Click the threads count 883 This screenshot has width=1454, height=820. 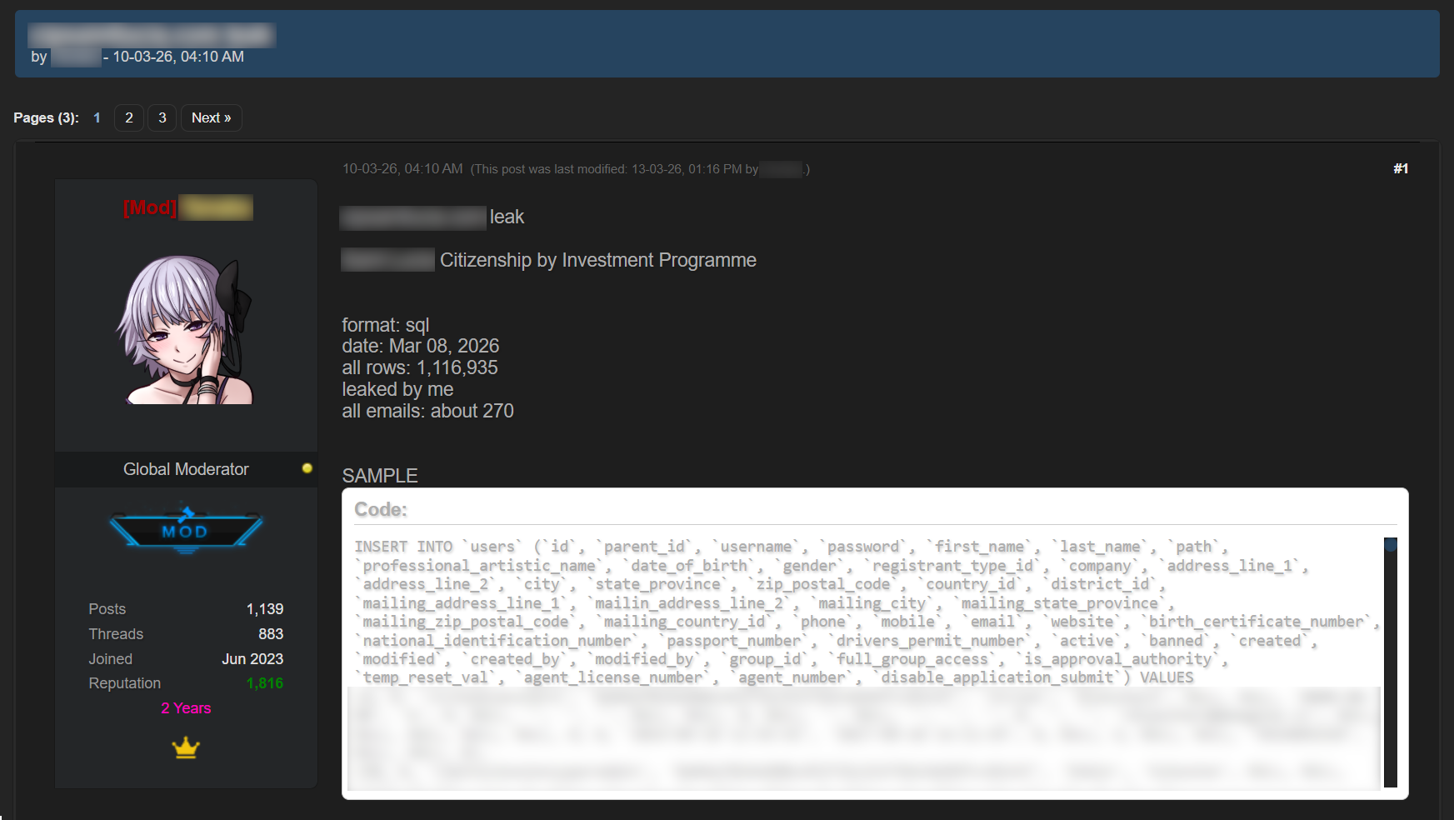click(271, 633)
